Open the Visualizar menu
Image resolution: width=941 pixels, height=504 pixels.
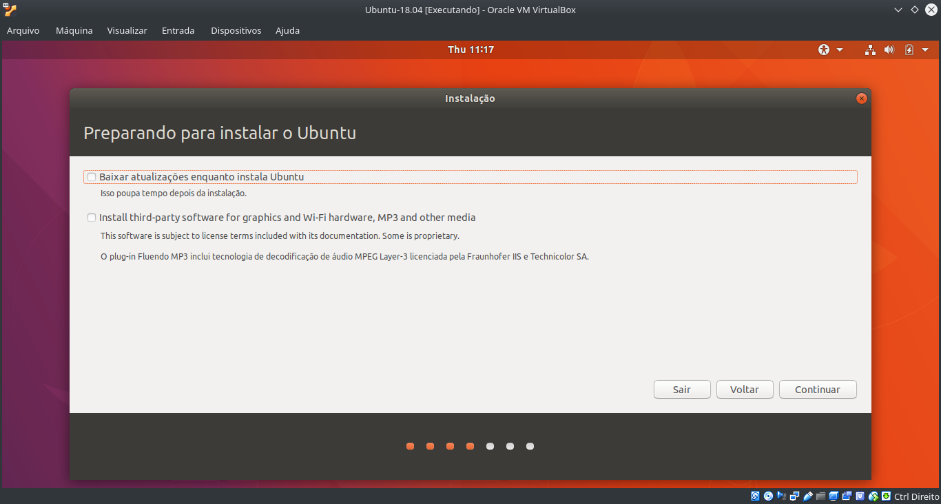pyautogui.click(x=127, y=30)
